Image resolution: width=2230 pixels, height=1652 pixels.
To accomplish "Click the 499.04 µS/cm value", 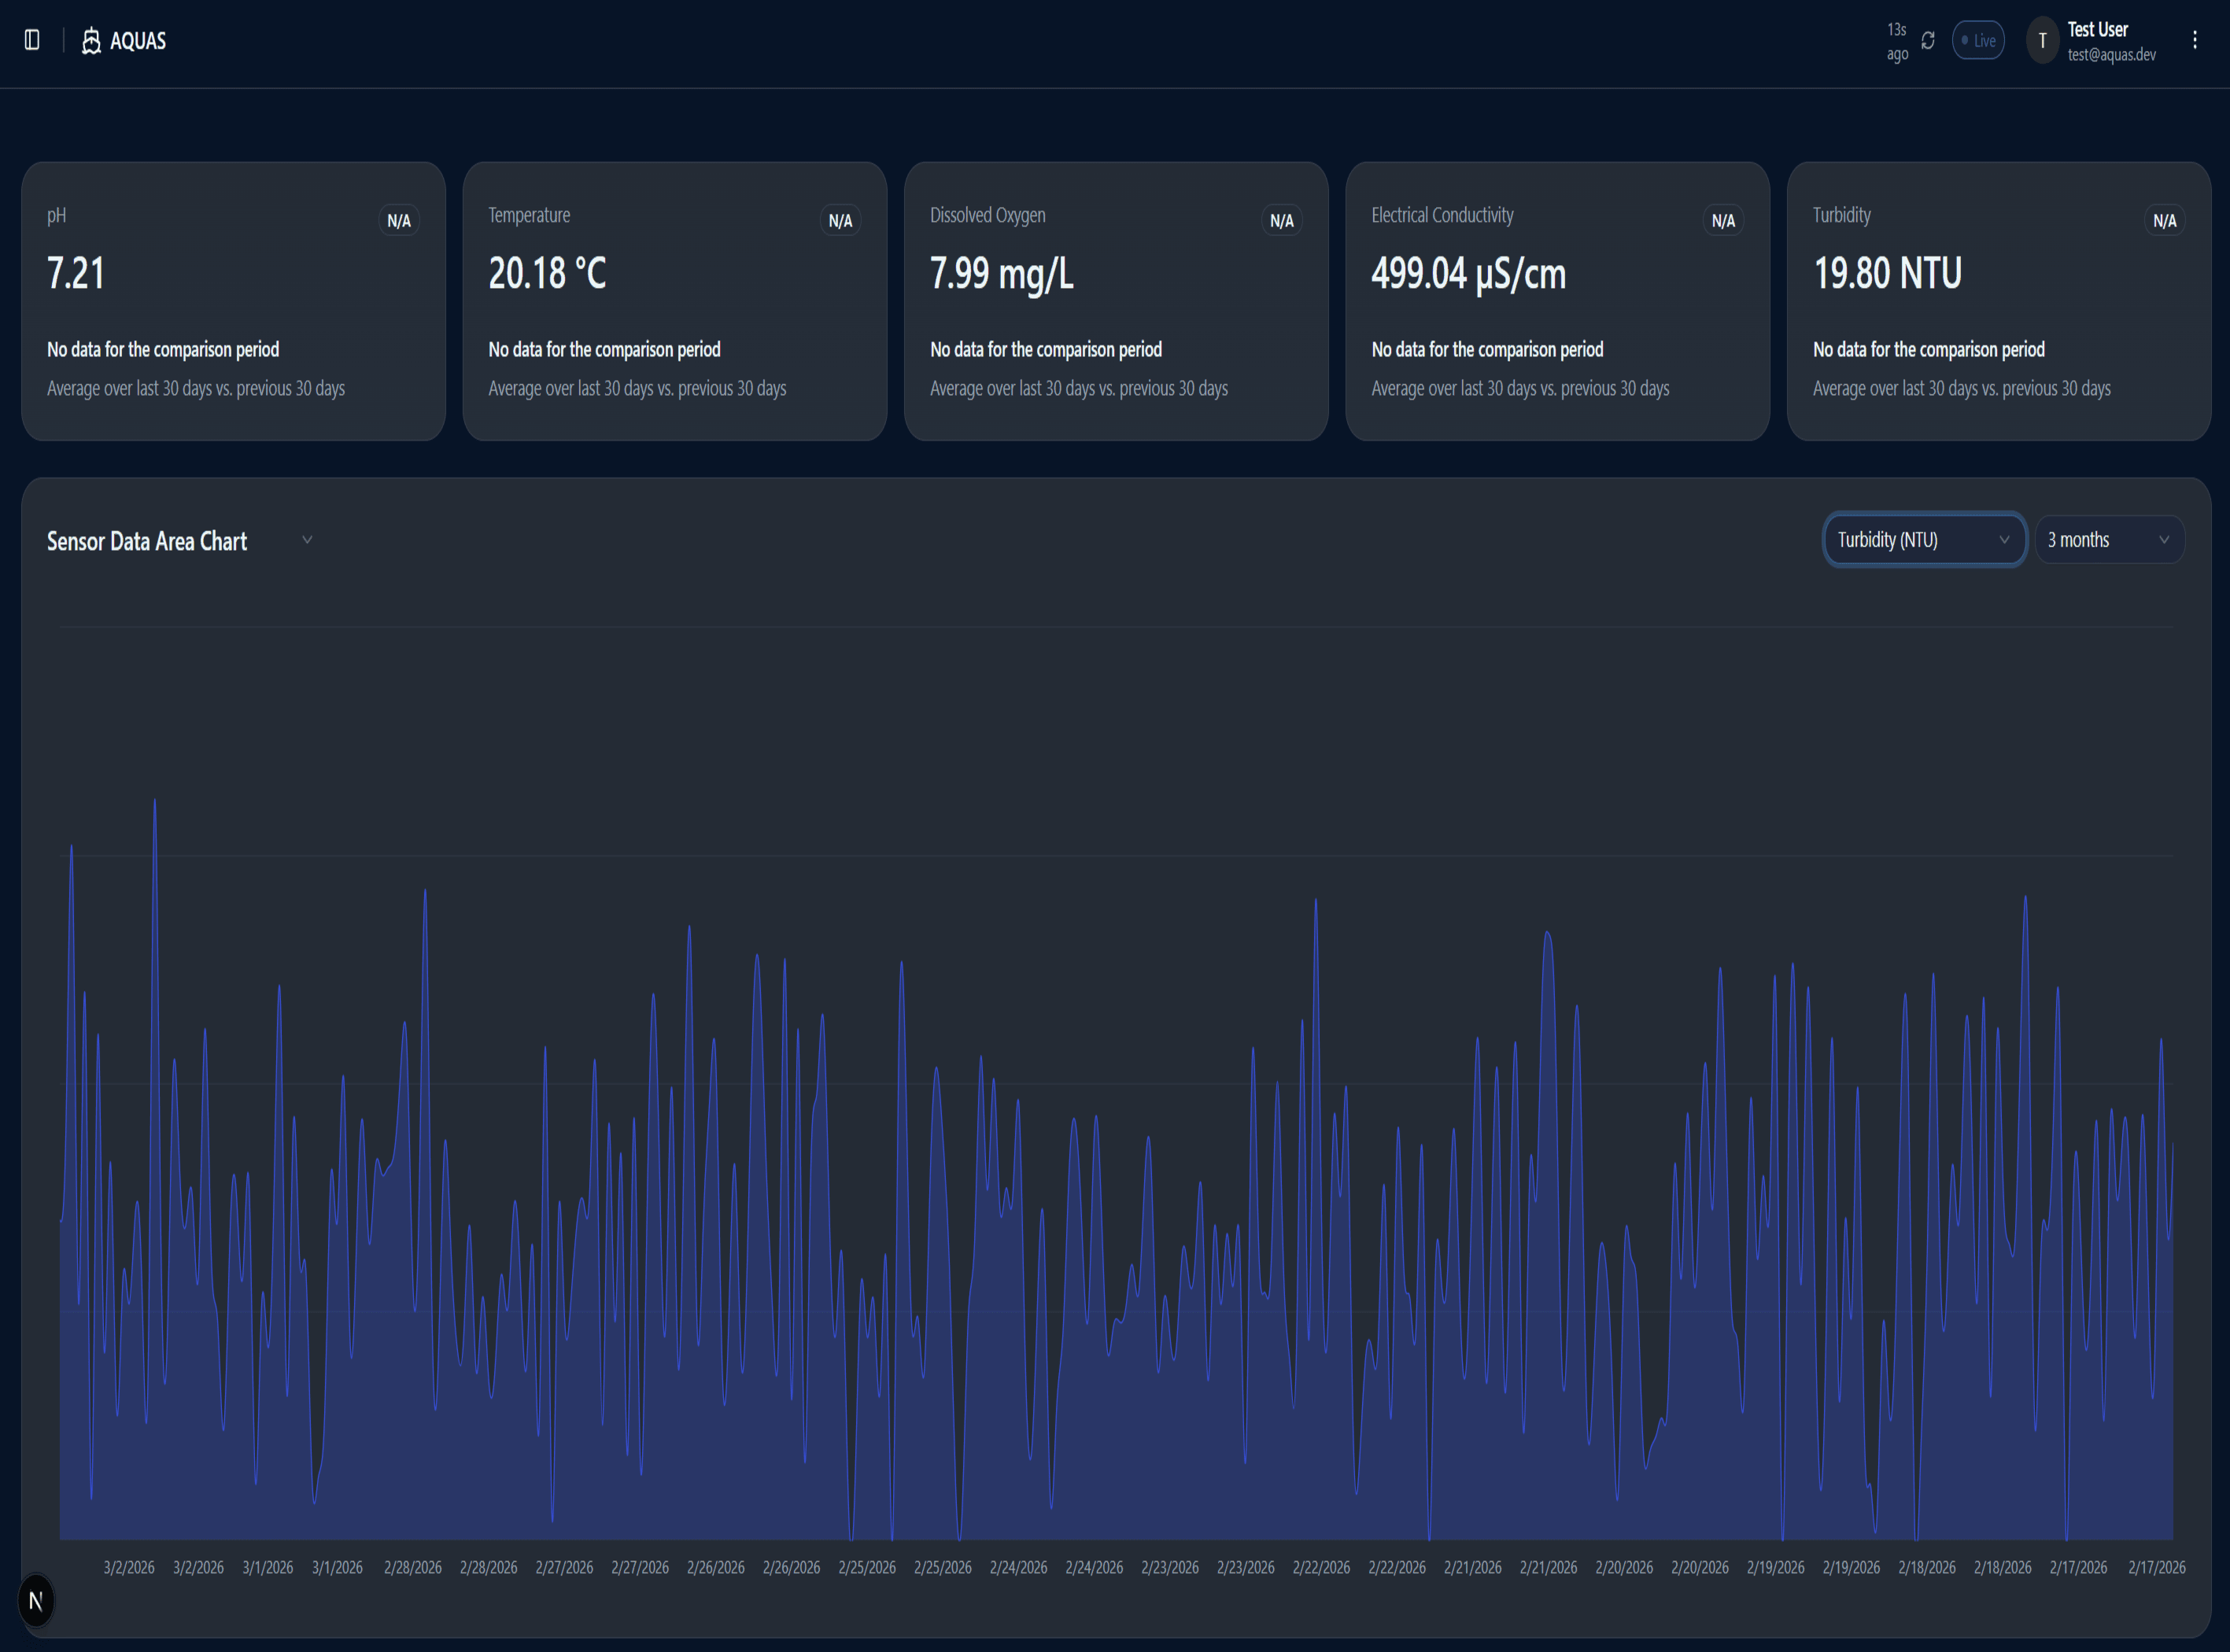I will (x=1469, y=274).
